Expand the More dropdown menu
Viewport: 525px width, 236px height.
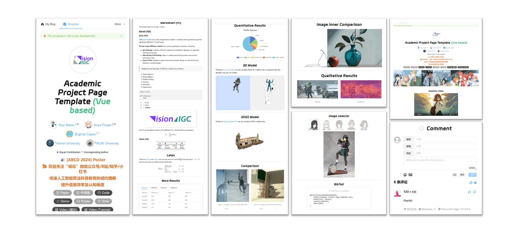(120, 24)
